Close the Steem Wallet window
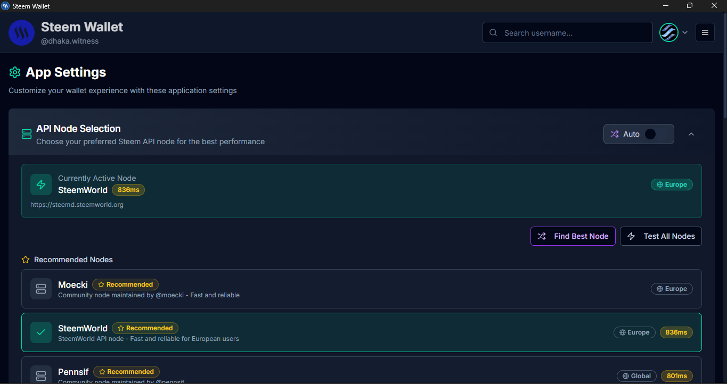 (714, 6)
